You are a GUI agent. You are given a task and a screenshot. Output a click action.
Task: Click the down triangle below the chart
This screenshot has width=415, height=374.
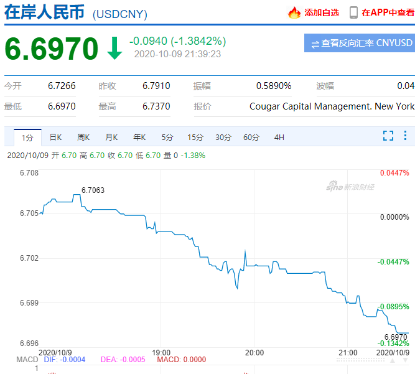click(x=406, y=360)
